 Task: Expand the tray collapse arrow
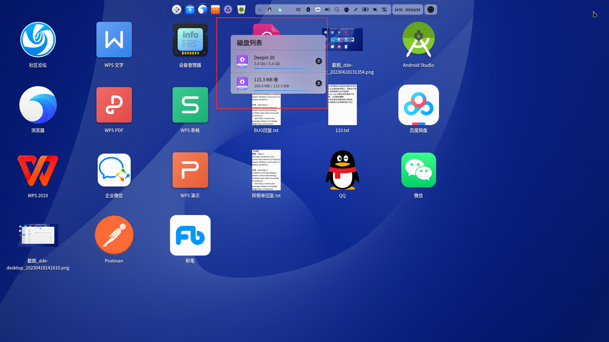tap(260, 9)
